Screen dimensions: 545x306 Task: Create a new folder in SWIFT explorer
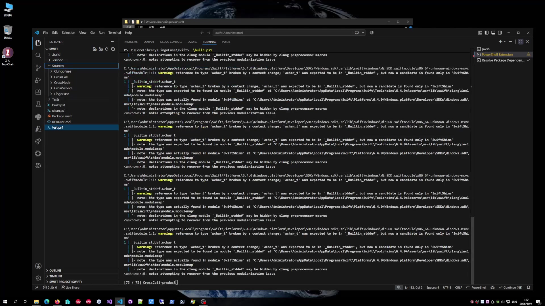[100, 49]
